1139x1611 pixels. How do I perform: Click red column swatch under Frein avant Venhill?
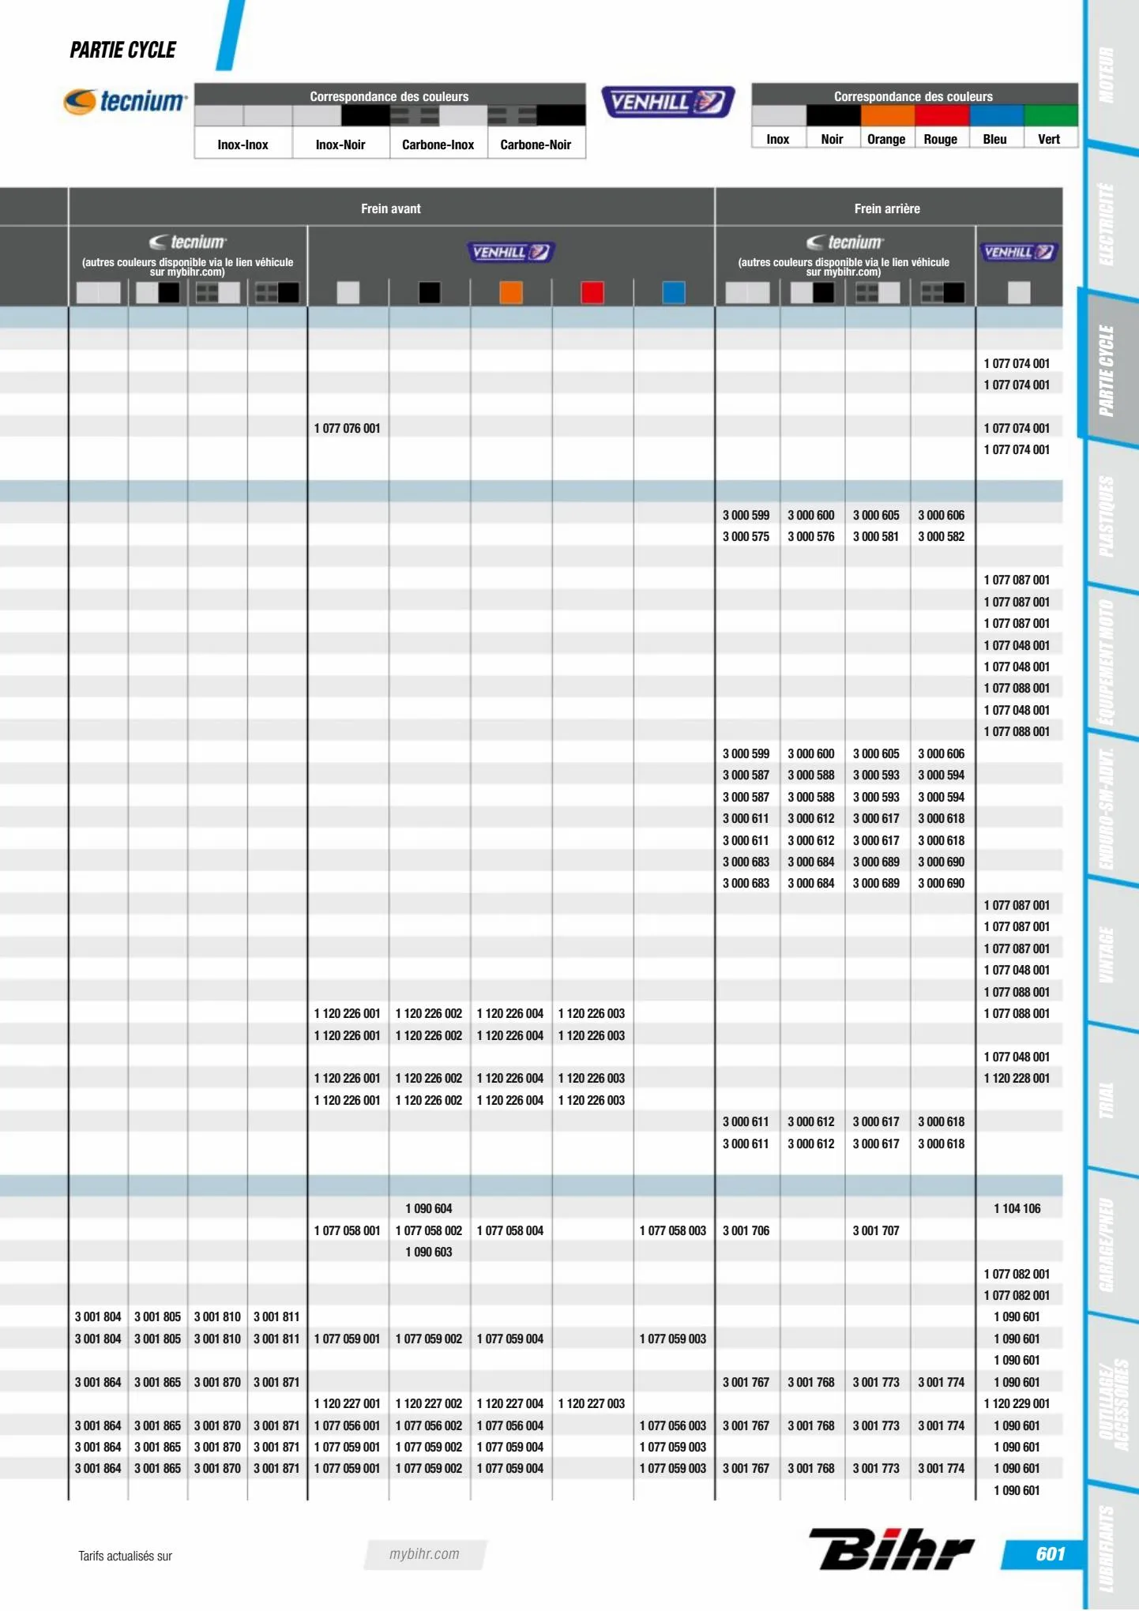coord(592,293)
